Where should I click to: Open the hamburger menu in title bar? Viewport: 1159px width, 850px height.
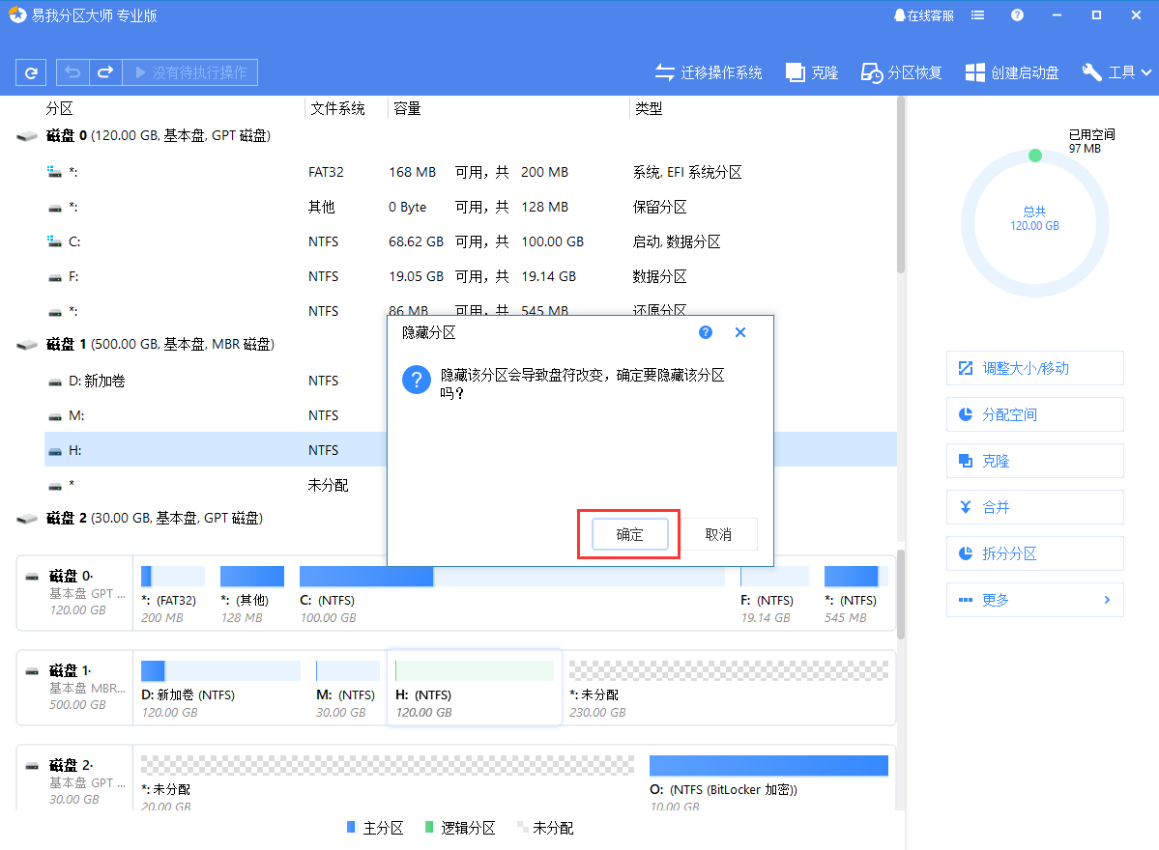tap(978, 15)
